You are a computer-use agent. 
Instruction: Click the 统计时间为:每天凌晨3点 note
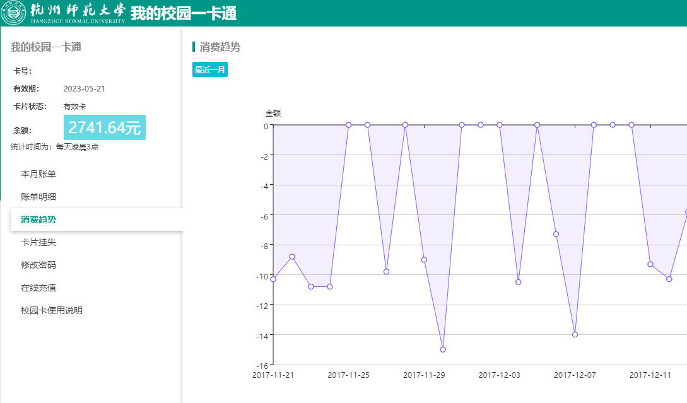[x=54, y=147]
